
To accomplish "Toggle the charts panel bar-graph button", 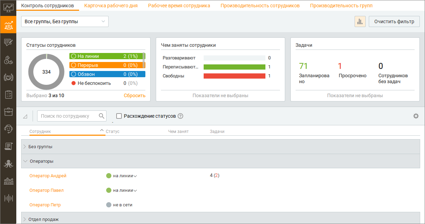I will click(x=360, y=21).
